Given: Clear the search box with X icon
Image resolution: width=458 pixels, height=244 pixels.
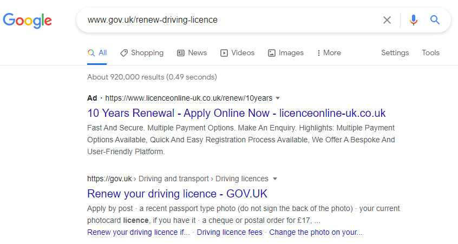Looking at the screenshot, I should point(387,20).
